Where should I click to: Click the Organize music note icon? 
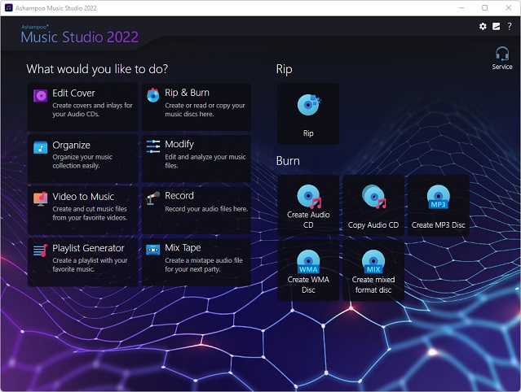pos(41,147)
